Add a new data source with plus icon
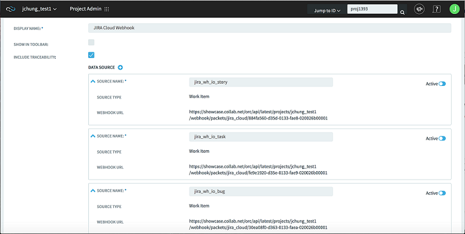 [120, 67]
